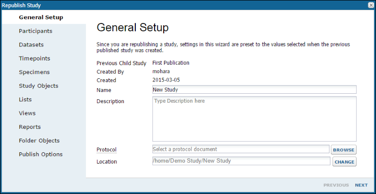The width and height of the screenshot is (376, 194).
Task: Click the Location path field
Action: tap(241, 161)
